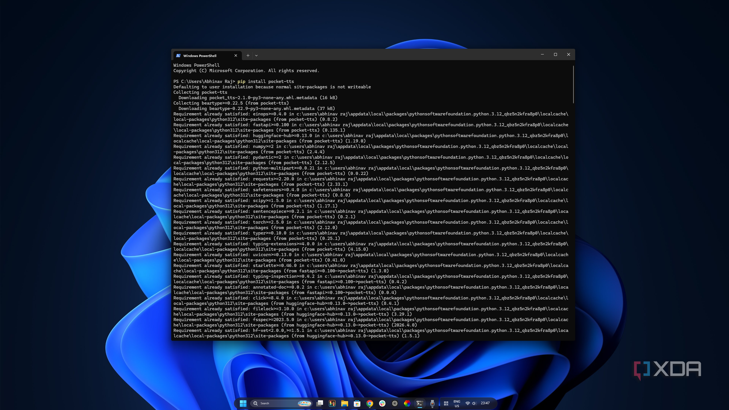
Task: Minimize the PowerShell window
Action: point(542,54)
